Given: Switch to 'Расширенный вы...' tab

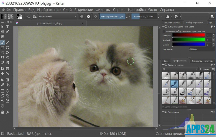Looking at the screenshot, I should pyautogui.click(x=173, y=23).
